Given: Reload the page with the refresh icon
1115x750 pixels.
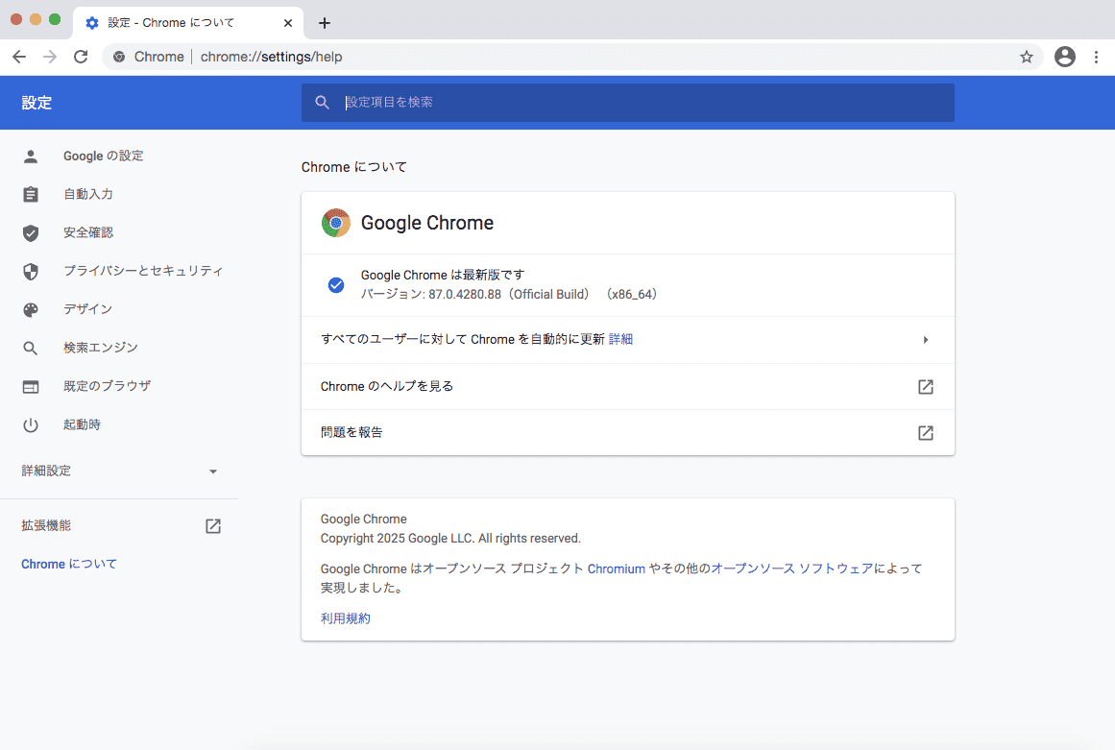Looking at the screenshot, I should click(81, 57).
